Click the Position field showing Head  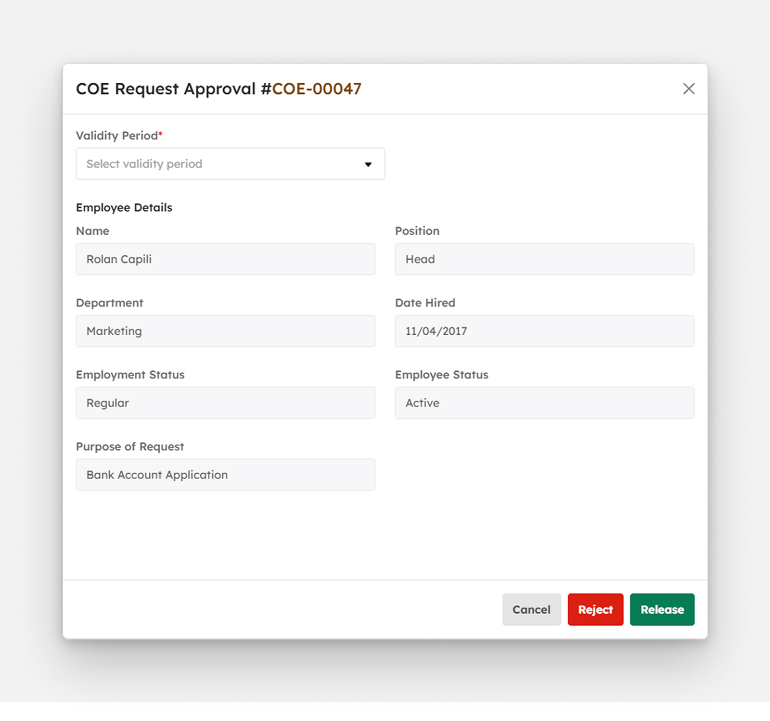coord(544,259)
